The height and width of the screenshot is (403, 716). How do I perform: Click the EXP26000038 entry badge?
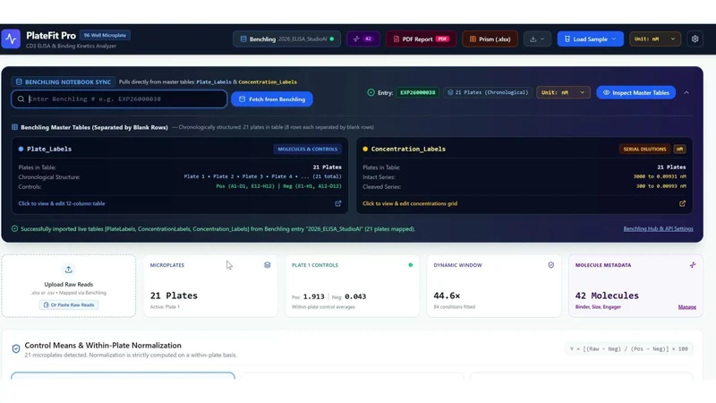pyautogui.click(x=417, y=93)
